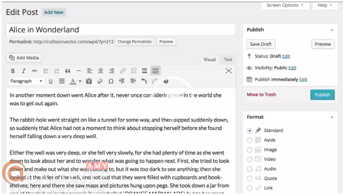Insert or edit link
Image resolution: width=345 pixels, height=196 pixels.
(x=123, y=71)
